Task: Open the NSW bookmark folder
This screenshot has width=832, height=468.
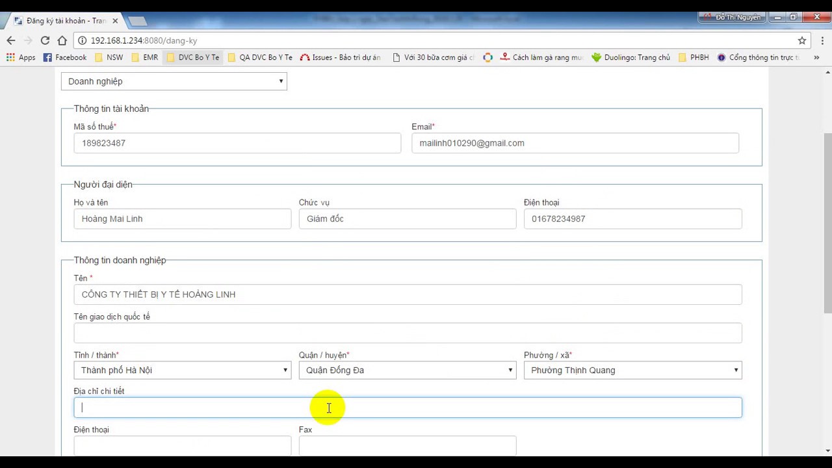Action: tap(109, 57)
